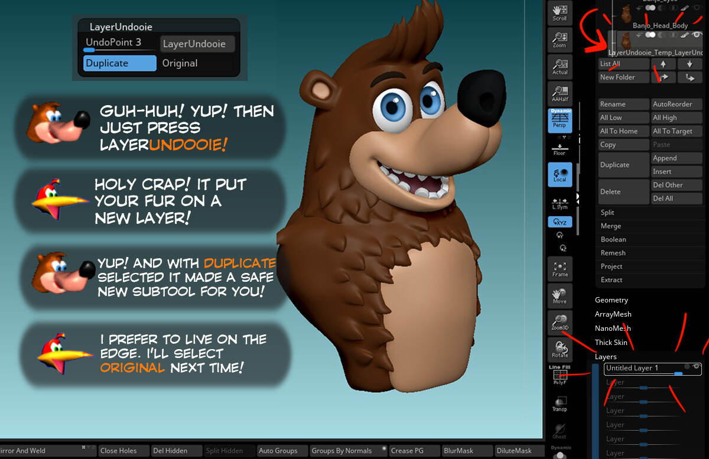Open the Geometry palette section
The width and height of the screenshot is (709, 459).
tap(612, 300)
